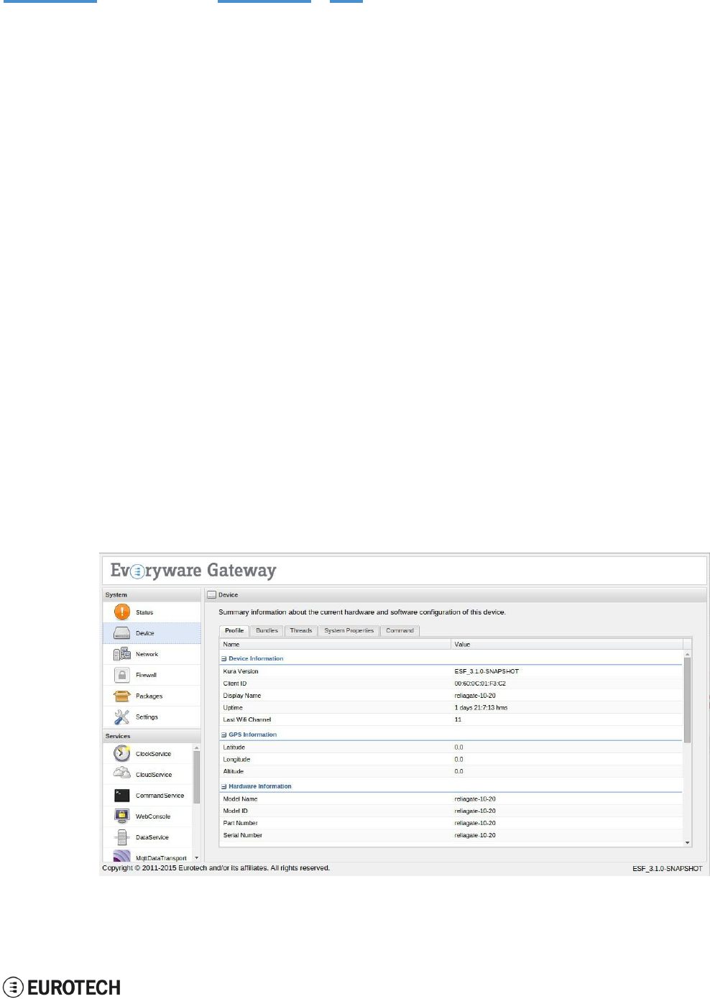The width and height of the screenshot is (710, 999).
Task: Click the ESF_3.1.0-SNAPSHOT footer version text
Action: (667, 869)
